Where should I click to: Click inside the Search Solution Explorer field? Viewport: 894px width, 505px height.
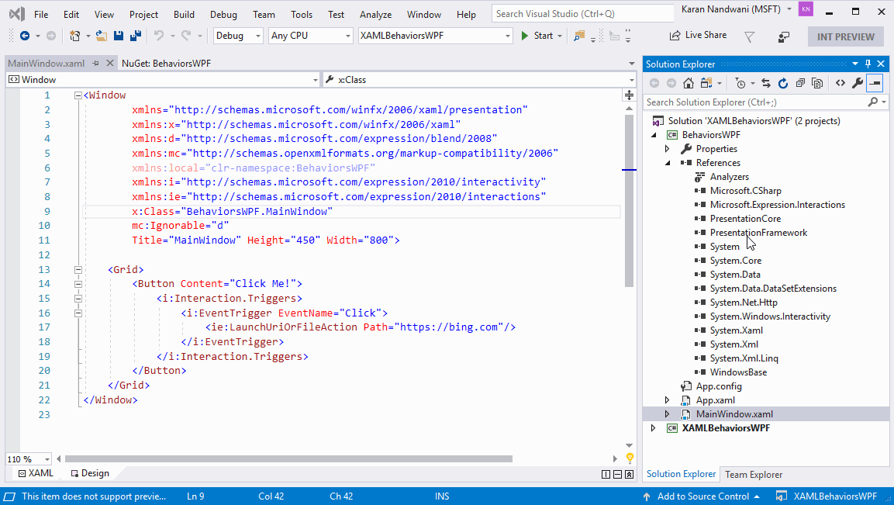coord(756,102)
